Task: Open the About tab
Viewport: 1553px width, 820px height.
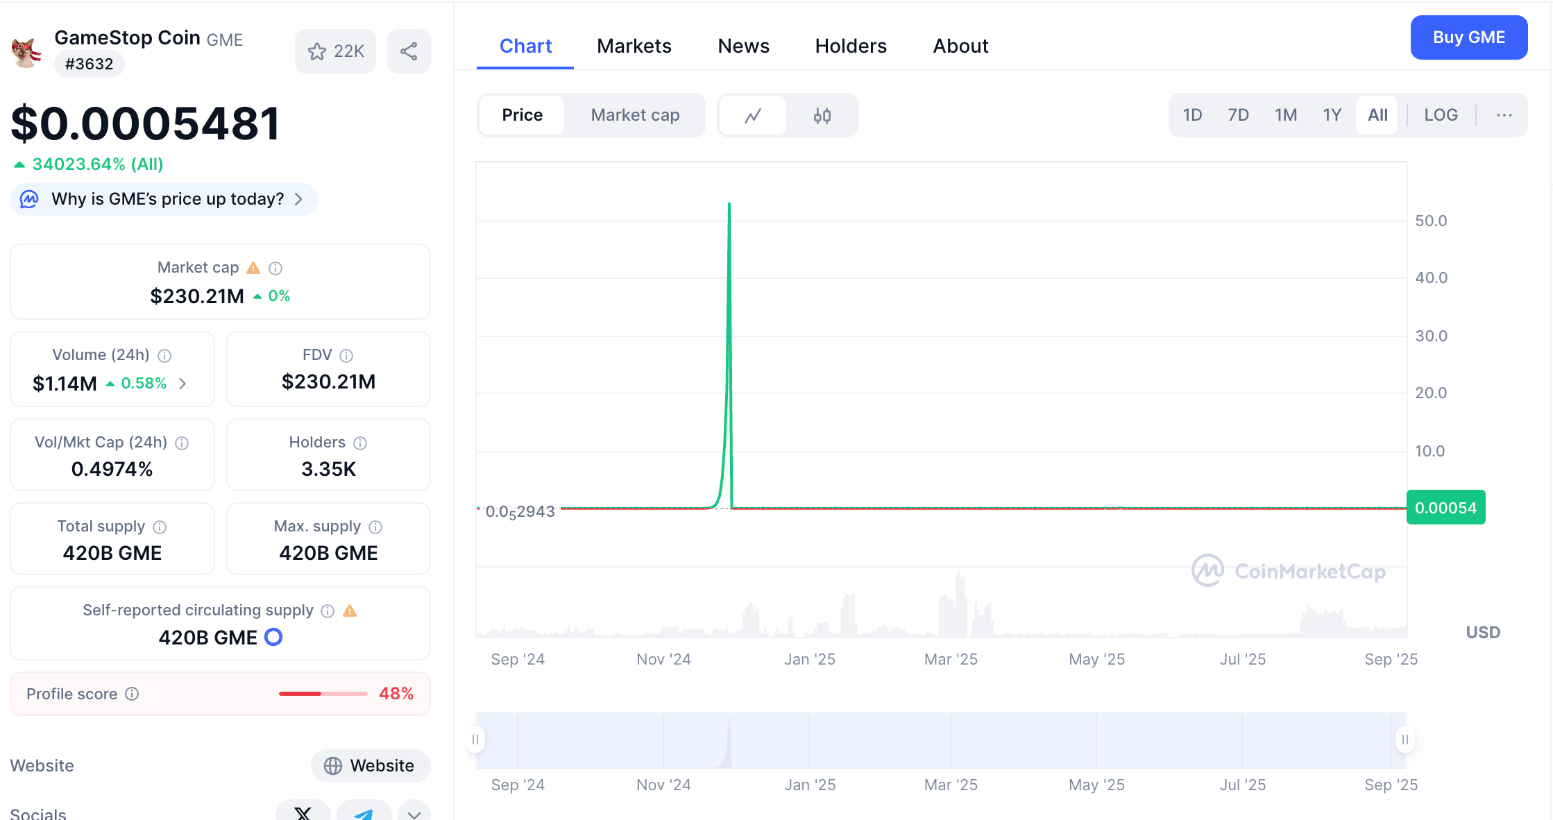Action: pos(960,46)
